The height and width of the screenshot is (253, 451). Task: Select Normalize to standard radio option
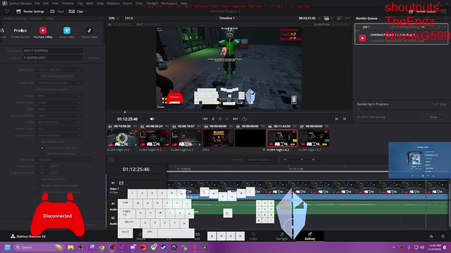tap(42, 148)
